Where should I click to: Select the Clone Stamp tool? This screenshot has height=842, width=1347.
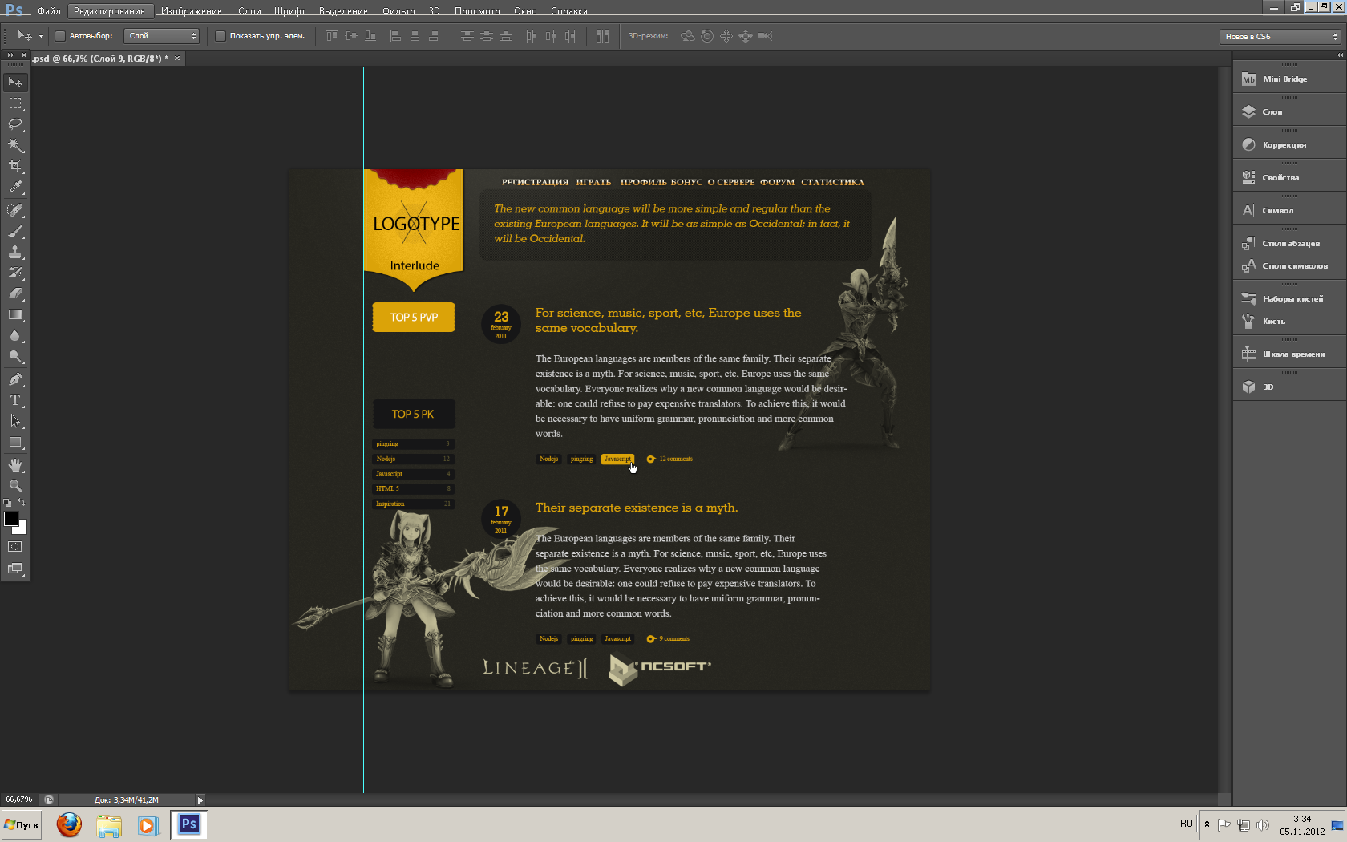click(x=15, y=252)
